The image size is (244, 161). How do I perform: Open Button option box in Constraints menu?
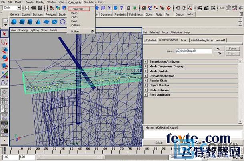click(92, 31)
